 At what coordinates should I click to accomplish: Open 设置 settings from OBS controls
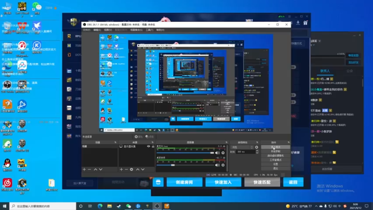pos(276,164)
